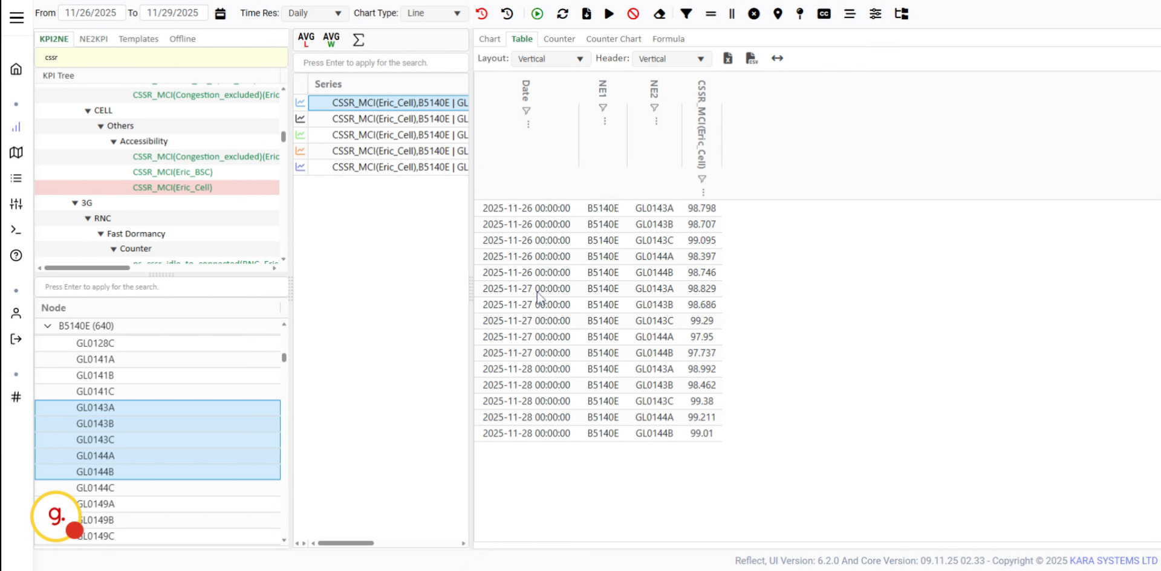Click the NE1 column filter icon
Image resolution: width=1161 pixels, height=571 pixels.
click(603, 108)
